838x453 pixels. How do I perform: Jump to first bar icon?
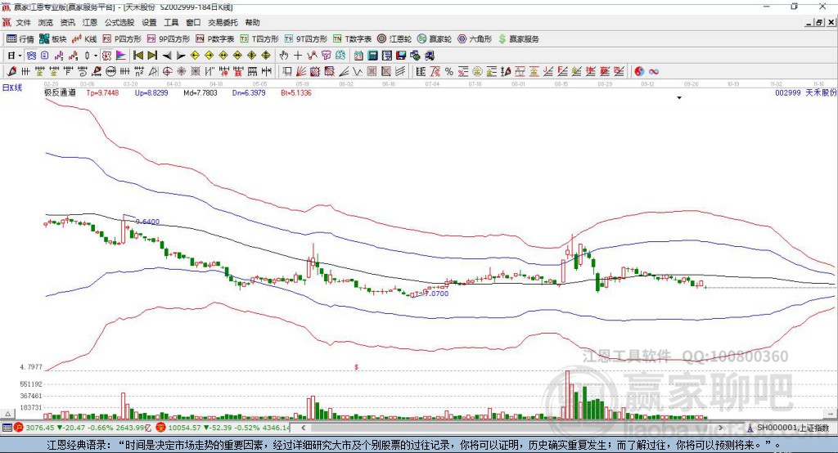[137, 56]
